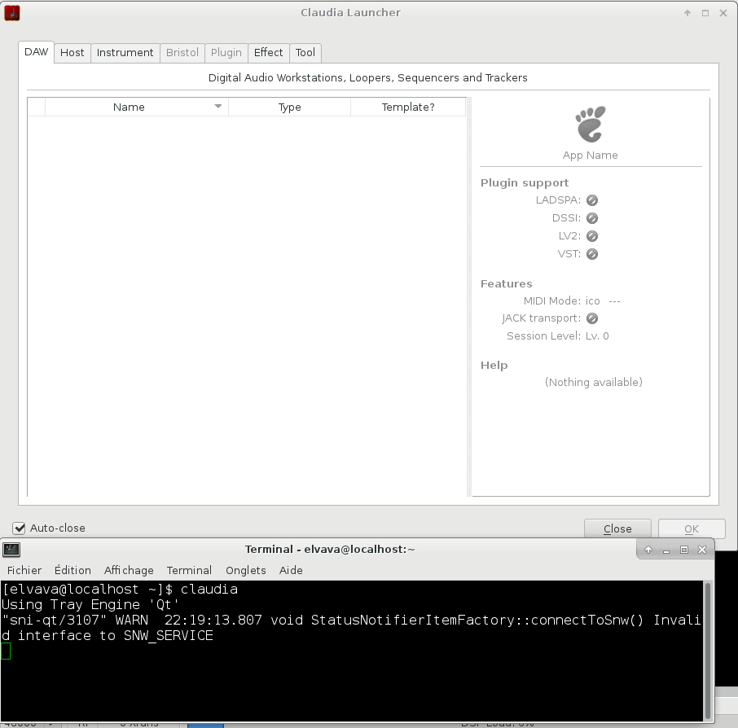The image size is (738, 728).
Task: Close the Terminal window
Action: point(702,550)
